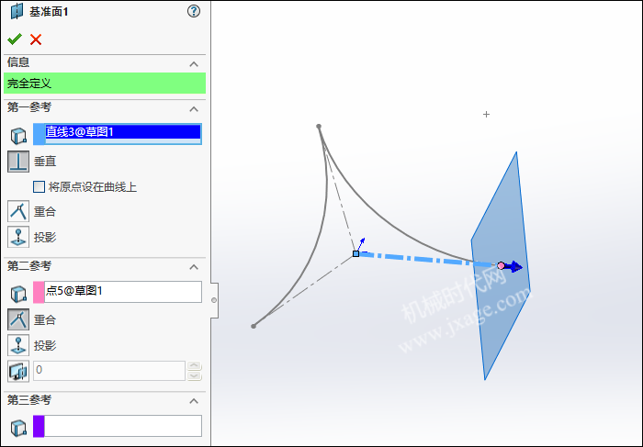The height and width of the screenshot is (447, 643).
Task: Select the second reference field 点5@草图1
Action: 123,292
